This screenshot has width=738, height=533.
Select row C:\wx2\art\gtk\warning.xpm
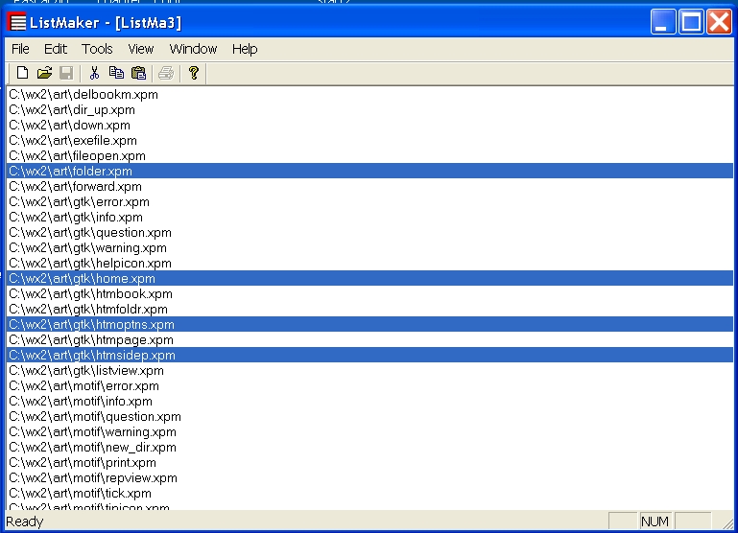pyautogui.click(x=369, y=247)
